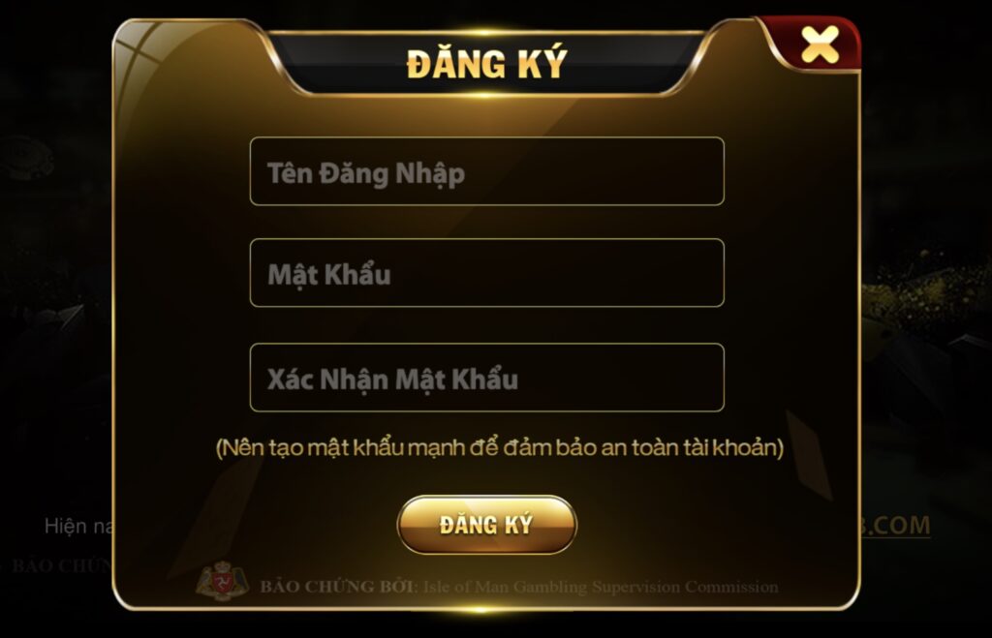992x638 pixels.
Task: Click the dim poker chip in left background
Action: (x=26, y=158)
